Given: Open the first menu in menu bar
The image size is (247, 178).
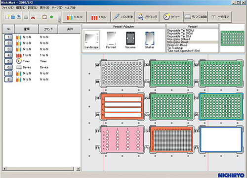Looking at the screenshot, I should [x=7, y=8].
